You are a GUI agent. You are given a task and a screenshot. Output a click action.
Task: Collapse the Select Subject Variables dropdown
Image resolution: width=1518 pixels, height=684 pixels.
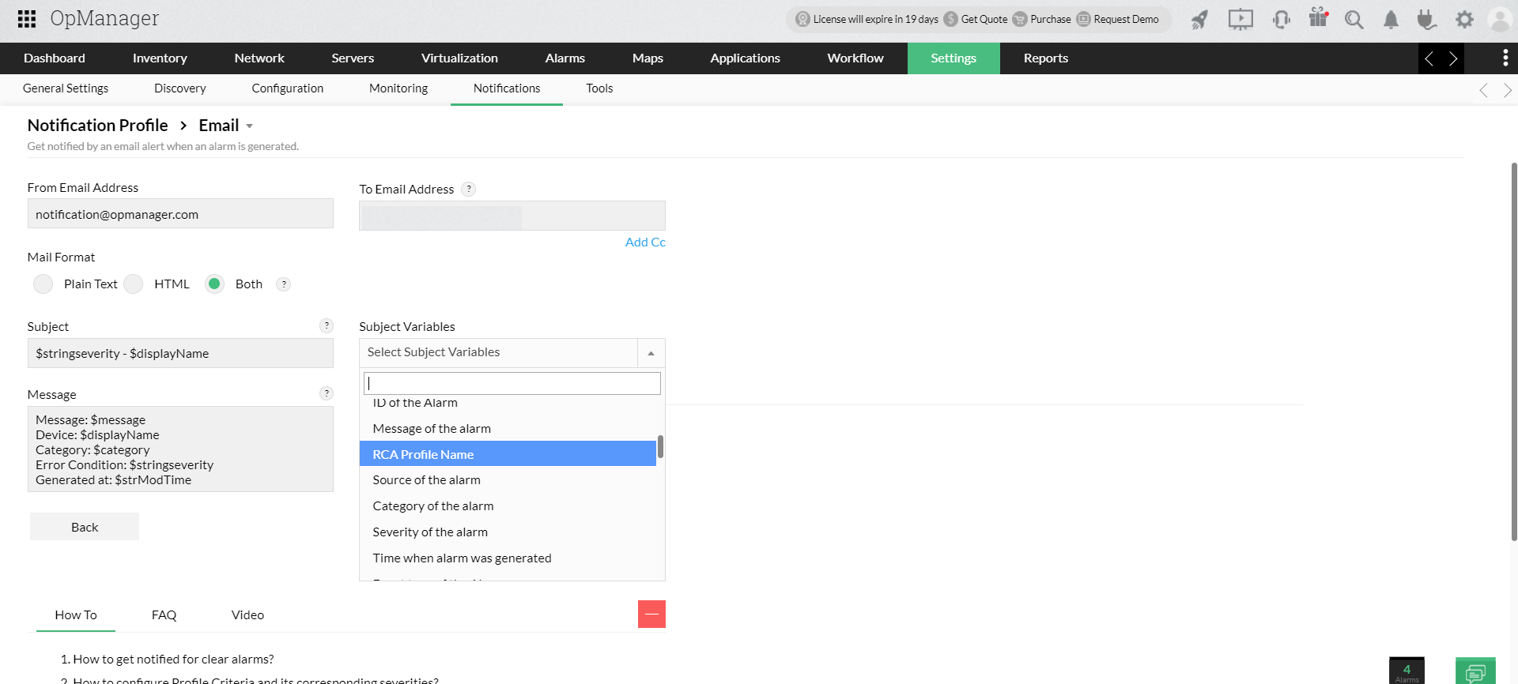point(651,353)
